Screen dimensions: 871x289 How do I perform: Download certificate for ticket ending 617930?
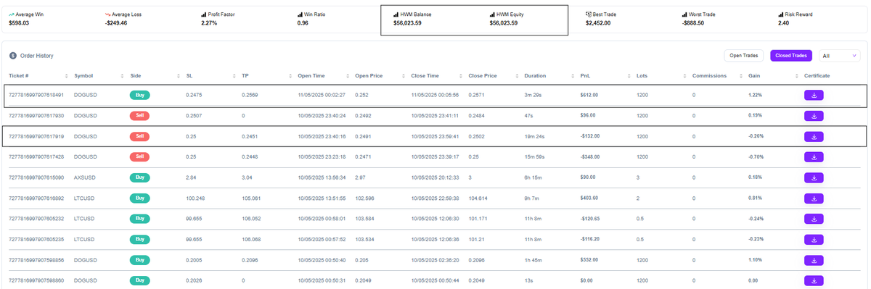pyautogui.click(x=814, y=115)
